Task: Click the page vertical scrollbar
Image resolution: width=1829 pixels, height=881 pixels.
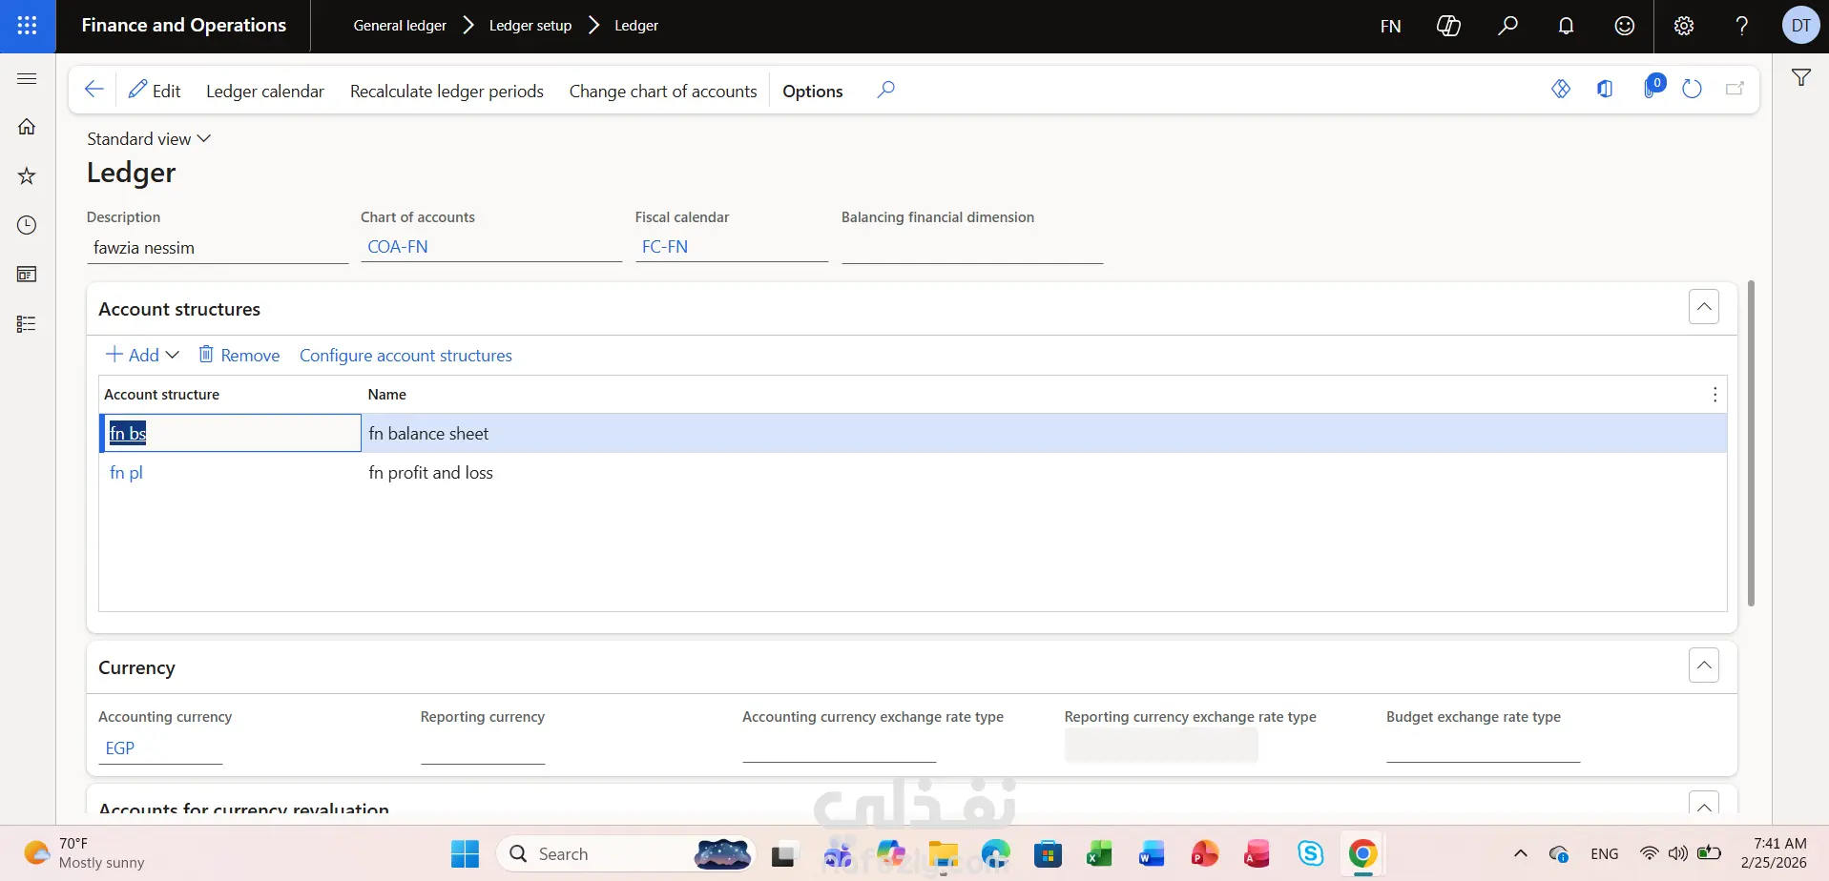Action: 1751,443
